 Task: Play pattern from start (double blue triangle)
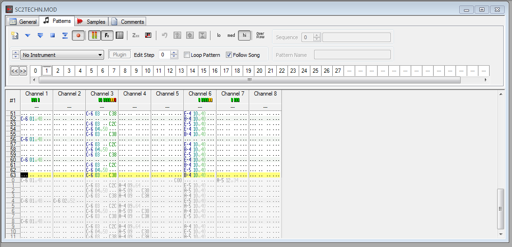tap(40, 35)
